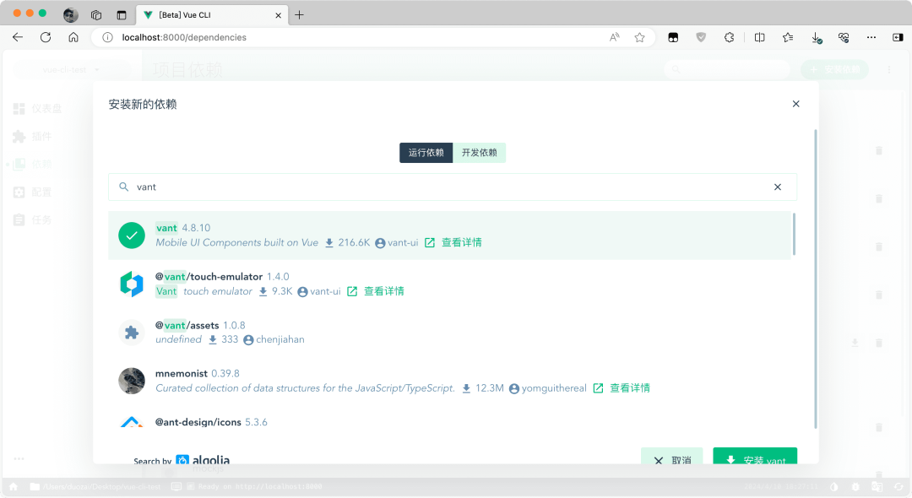912x498 pixels.
Task: Go back to the previous page
Action: (x=18, y=37)
